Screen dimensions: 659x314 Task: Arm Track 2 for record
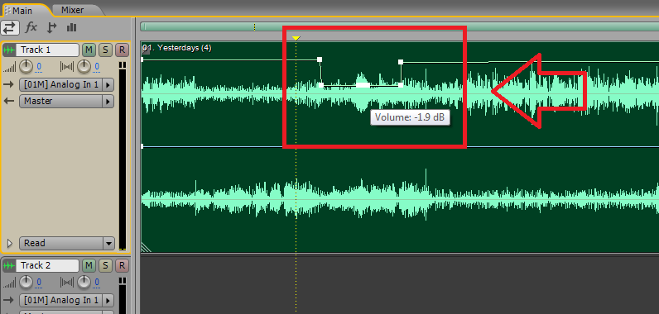[122, 266]
